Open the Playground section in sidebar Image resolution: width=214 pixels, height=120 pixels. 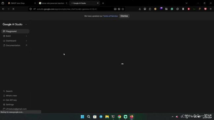coord(15,31)
